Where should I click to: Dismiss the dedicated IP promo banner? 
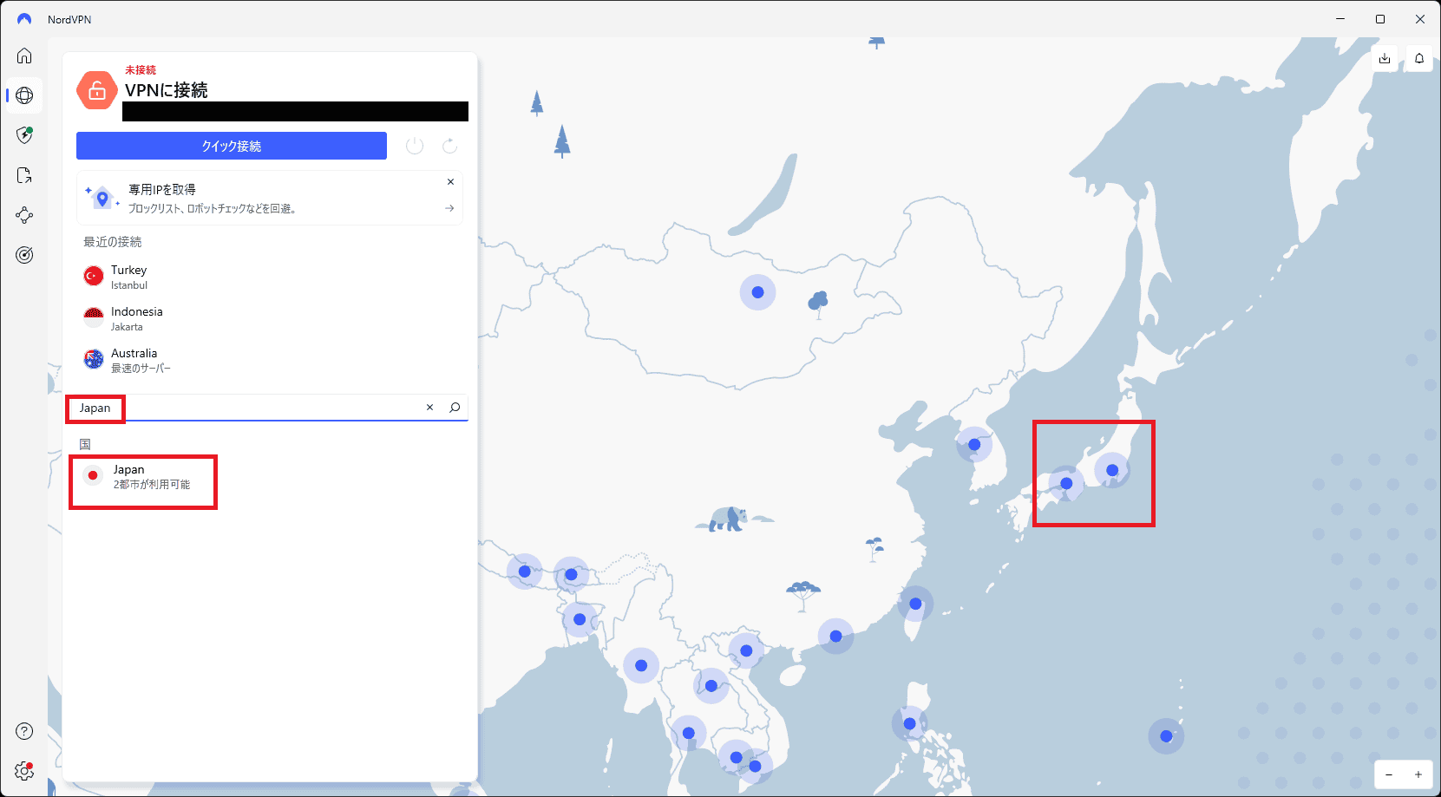click(x=450, y=182)
